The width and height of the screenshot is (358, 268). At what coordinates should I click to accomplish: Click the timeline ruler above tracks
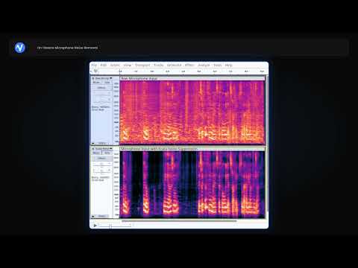coord(192,71)
